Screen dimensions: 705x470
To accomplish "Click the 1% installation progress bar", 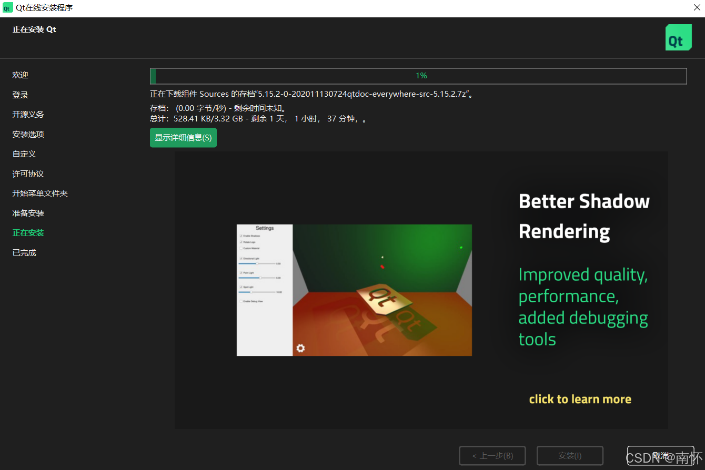I will (x=418, y=76).
